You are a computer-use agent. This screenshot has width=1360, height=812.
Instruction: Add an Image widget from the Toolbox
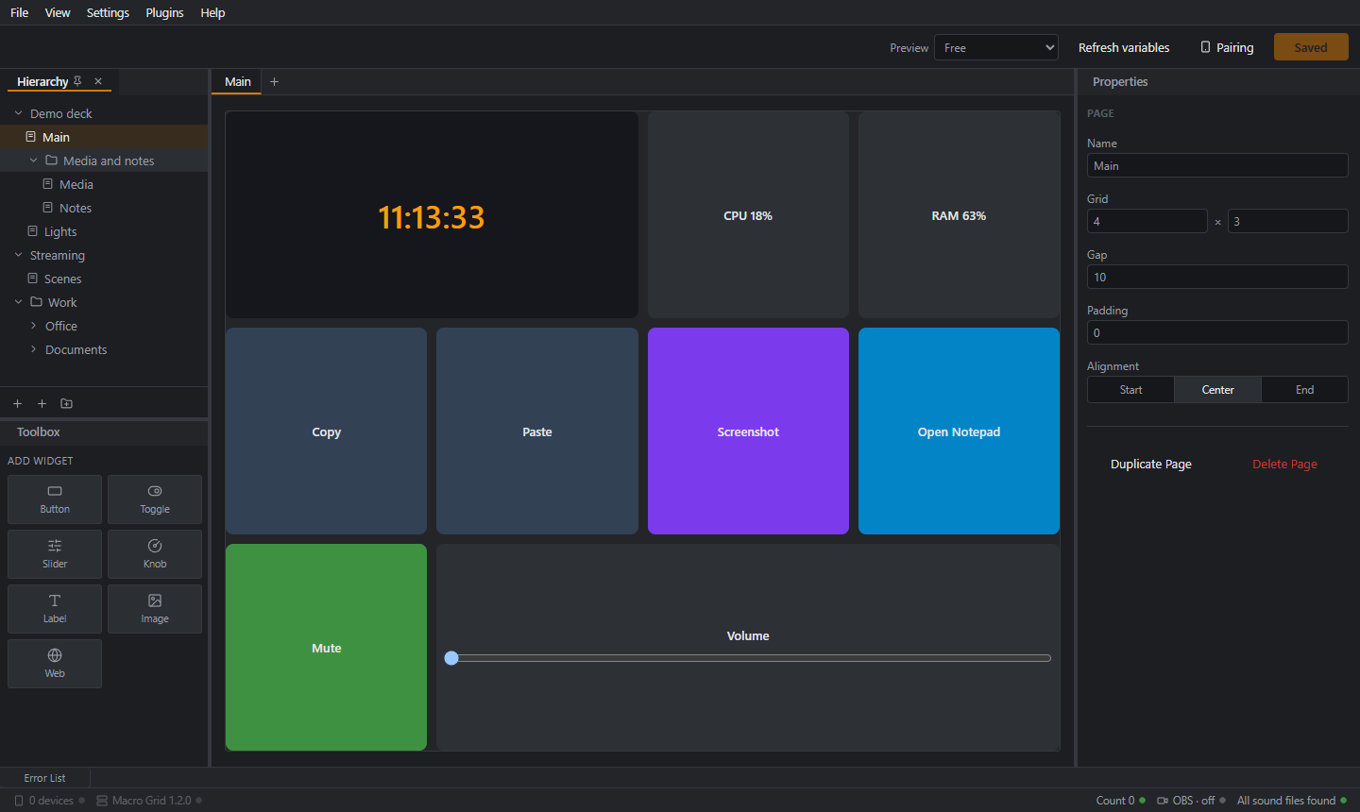click(x=155, y=609)
